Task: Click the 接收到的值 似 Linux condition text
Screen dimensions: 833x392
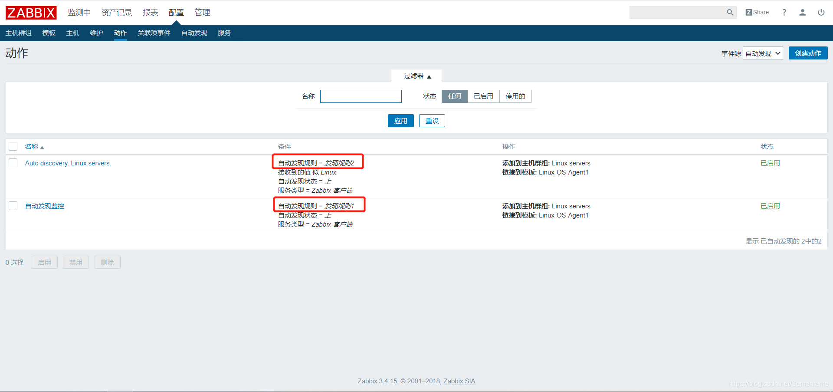Action: point(307,172)
